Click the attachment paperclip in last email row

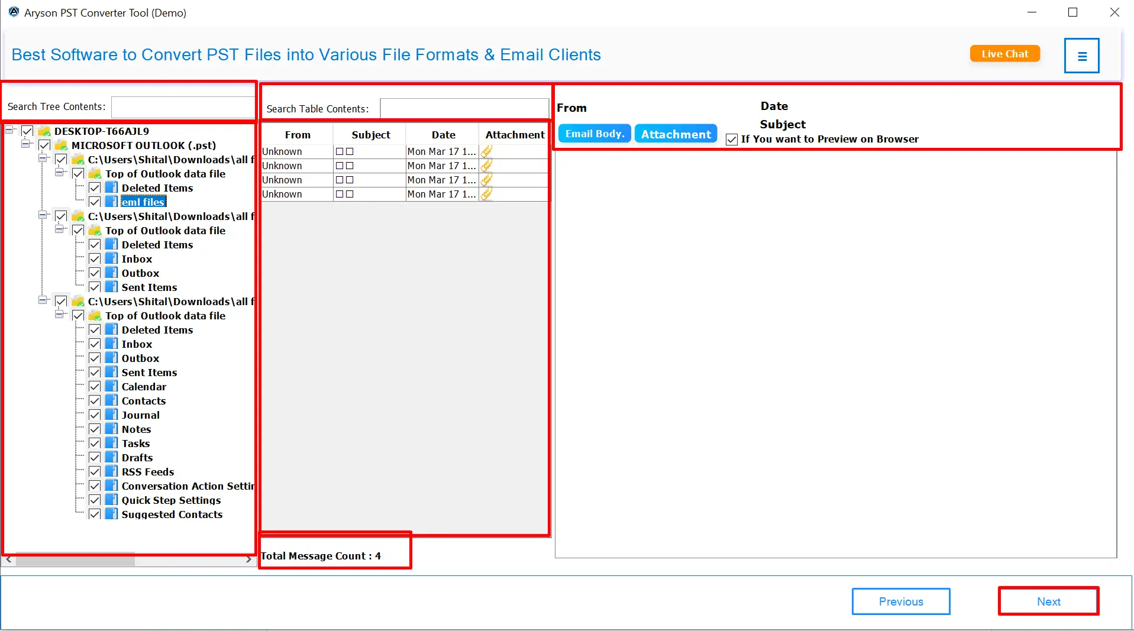486,194
